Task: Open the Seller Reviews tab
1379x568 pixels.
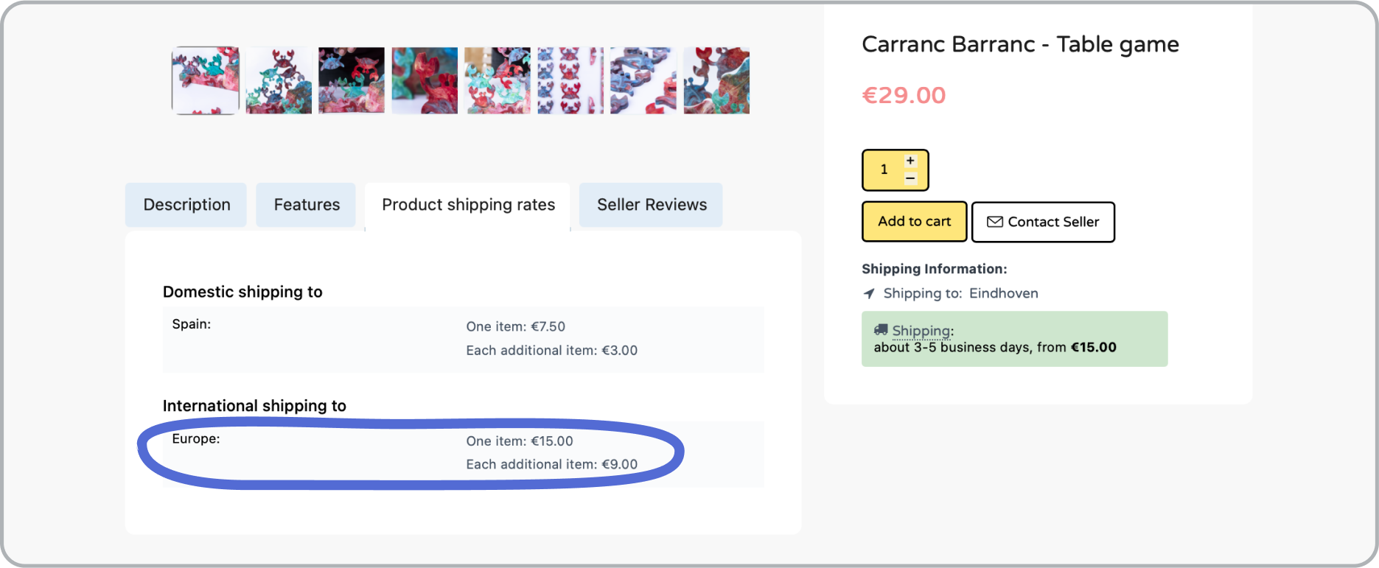Action: coord(652,205)
